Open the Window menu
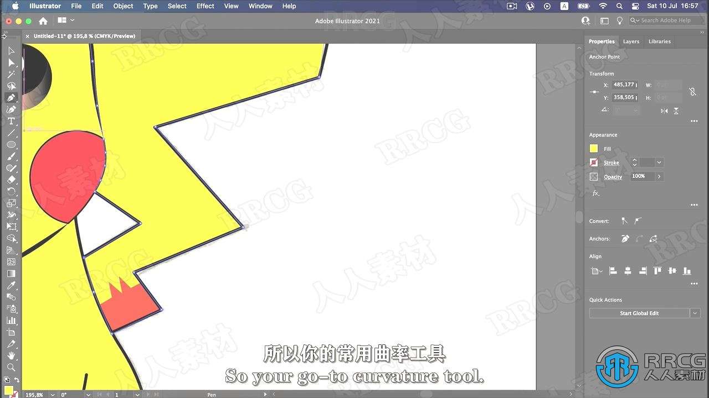 pos(260,6)
